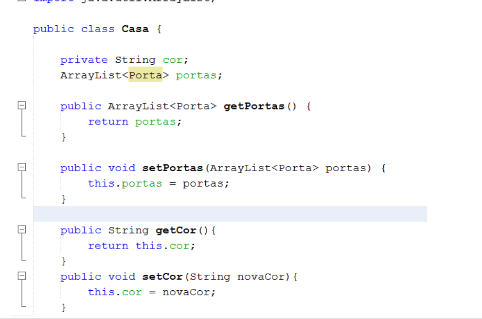Click 'this.portas = portas;' assignment line
Screen dimensions: 482x319
coord(158,184)
